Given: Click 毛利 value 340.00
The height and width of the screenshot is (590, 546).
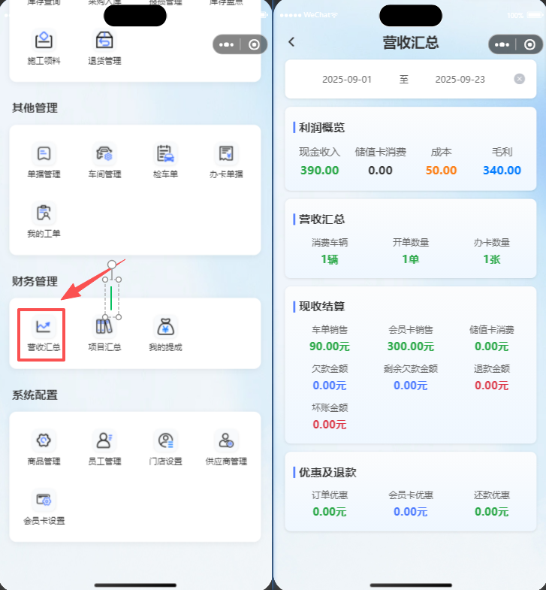Looking at the screenshot, I should [x=502, y=171].
